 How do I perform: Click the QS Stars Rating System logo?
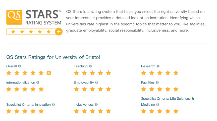tap(34, 18)
